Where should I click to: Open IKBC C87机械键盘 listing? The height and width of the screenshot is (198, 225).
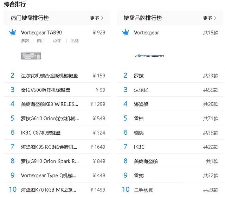(x=41, y=133)
